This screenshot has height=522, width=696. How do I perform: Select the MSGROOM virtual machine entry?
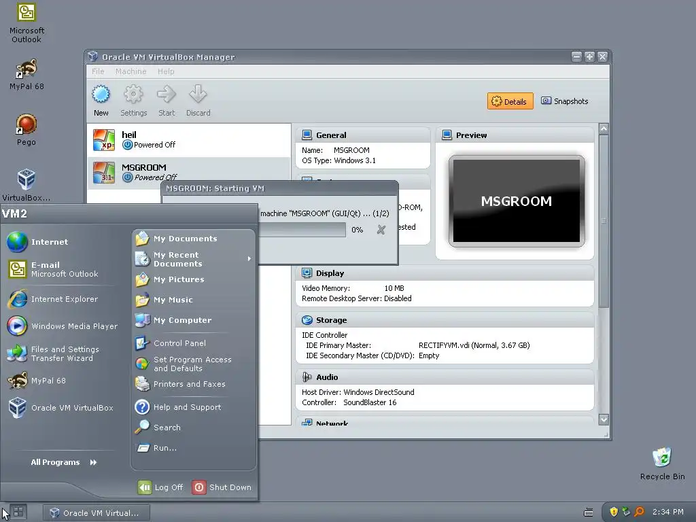coord(189,173)
